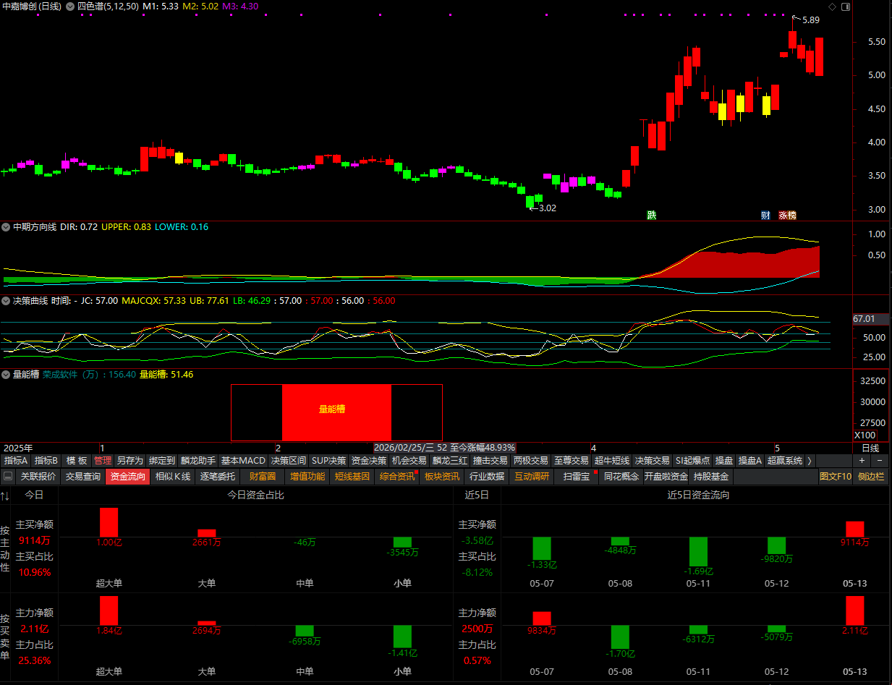Viewport: 892px width, 685px height.
Task: Click the plus button to add indicator pane
Action: coord(862,460)
